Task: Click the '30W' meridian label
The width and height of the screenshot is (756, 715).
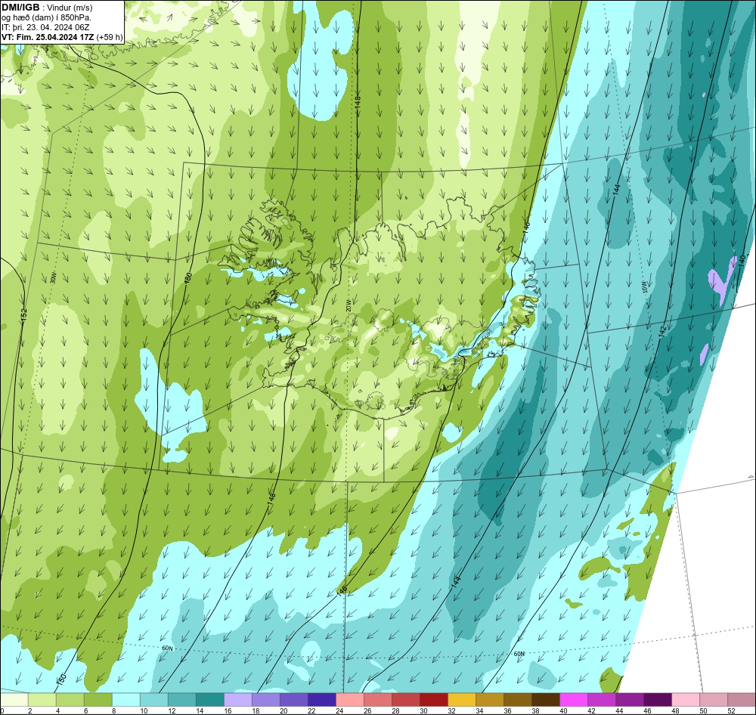Action: [53, 277]
